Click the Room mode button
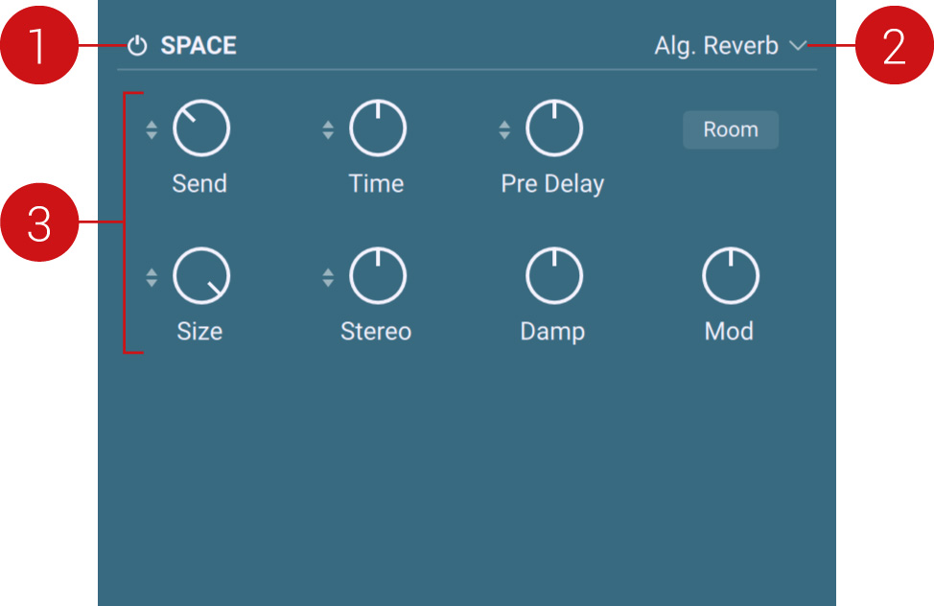934x606 pixels. 731,129
